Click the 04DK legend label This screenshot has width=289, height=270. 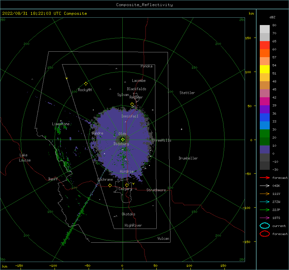pyautogui.click(x=276, y=186)
